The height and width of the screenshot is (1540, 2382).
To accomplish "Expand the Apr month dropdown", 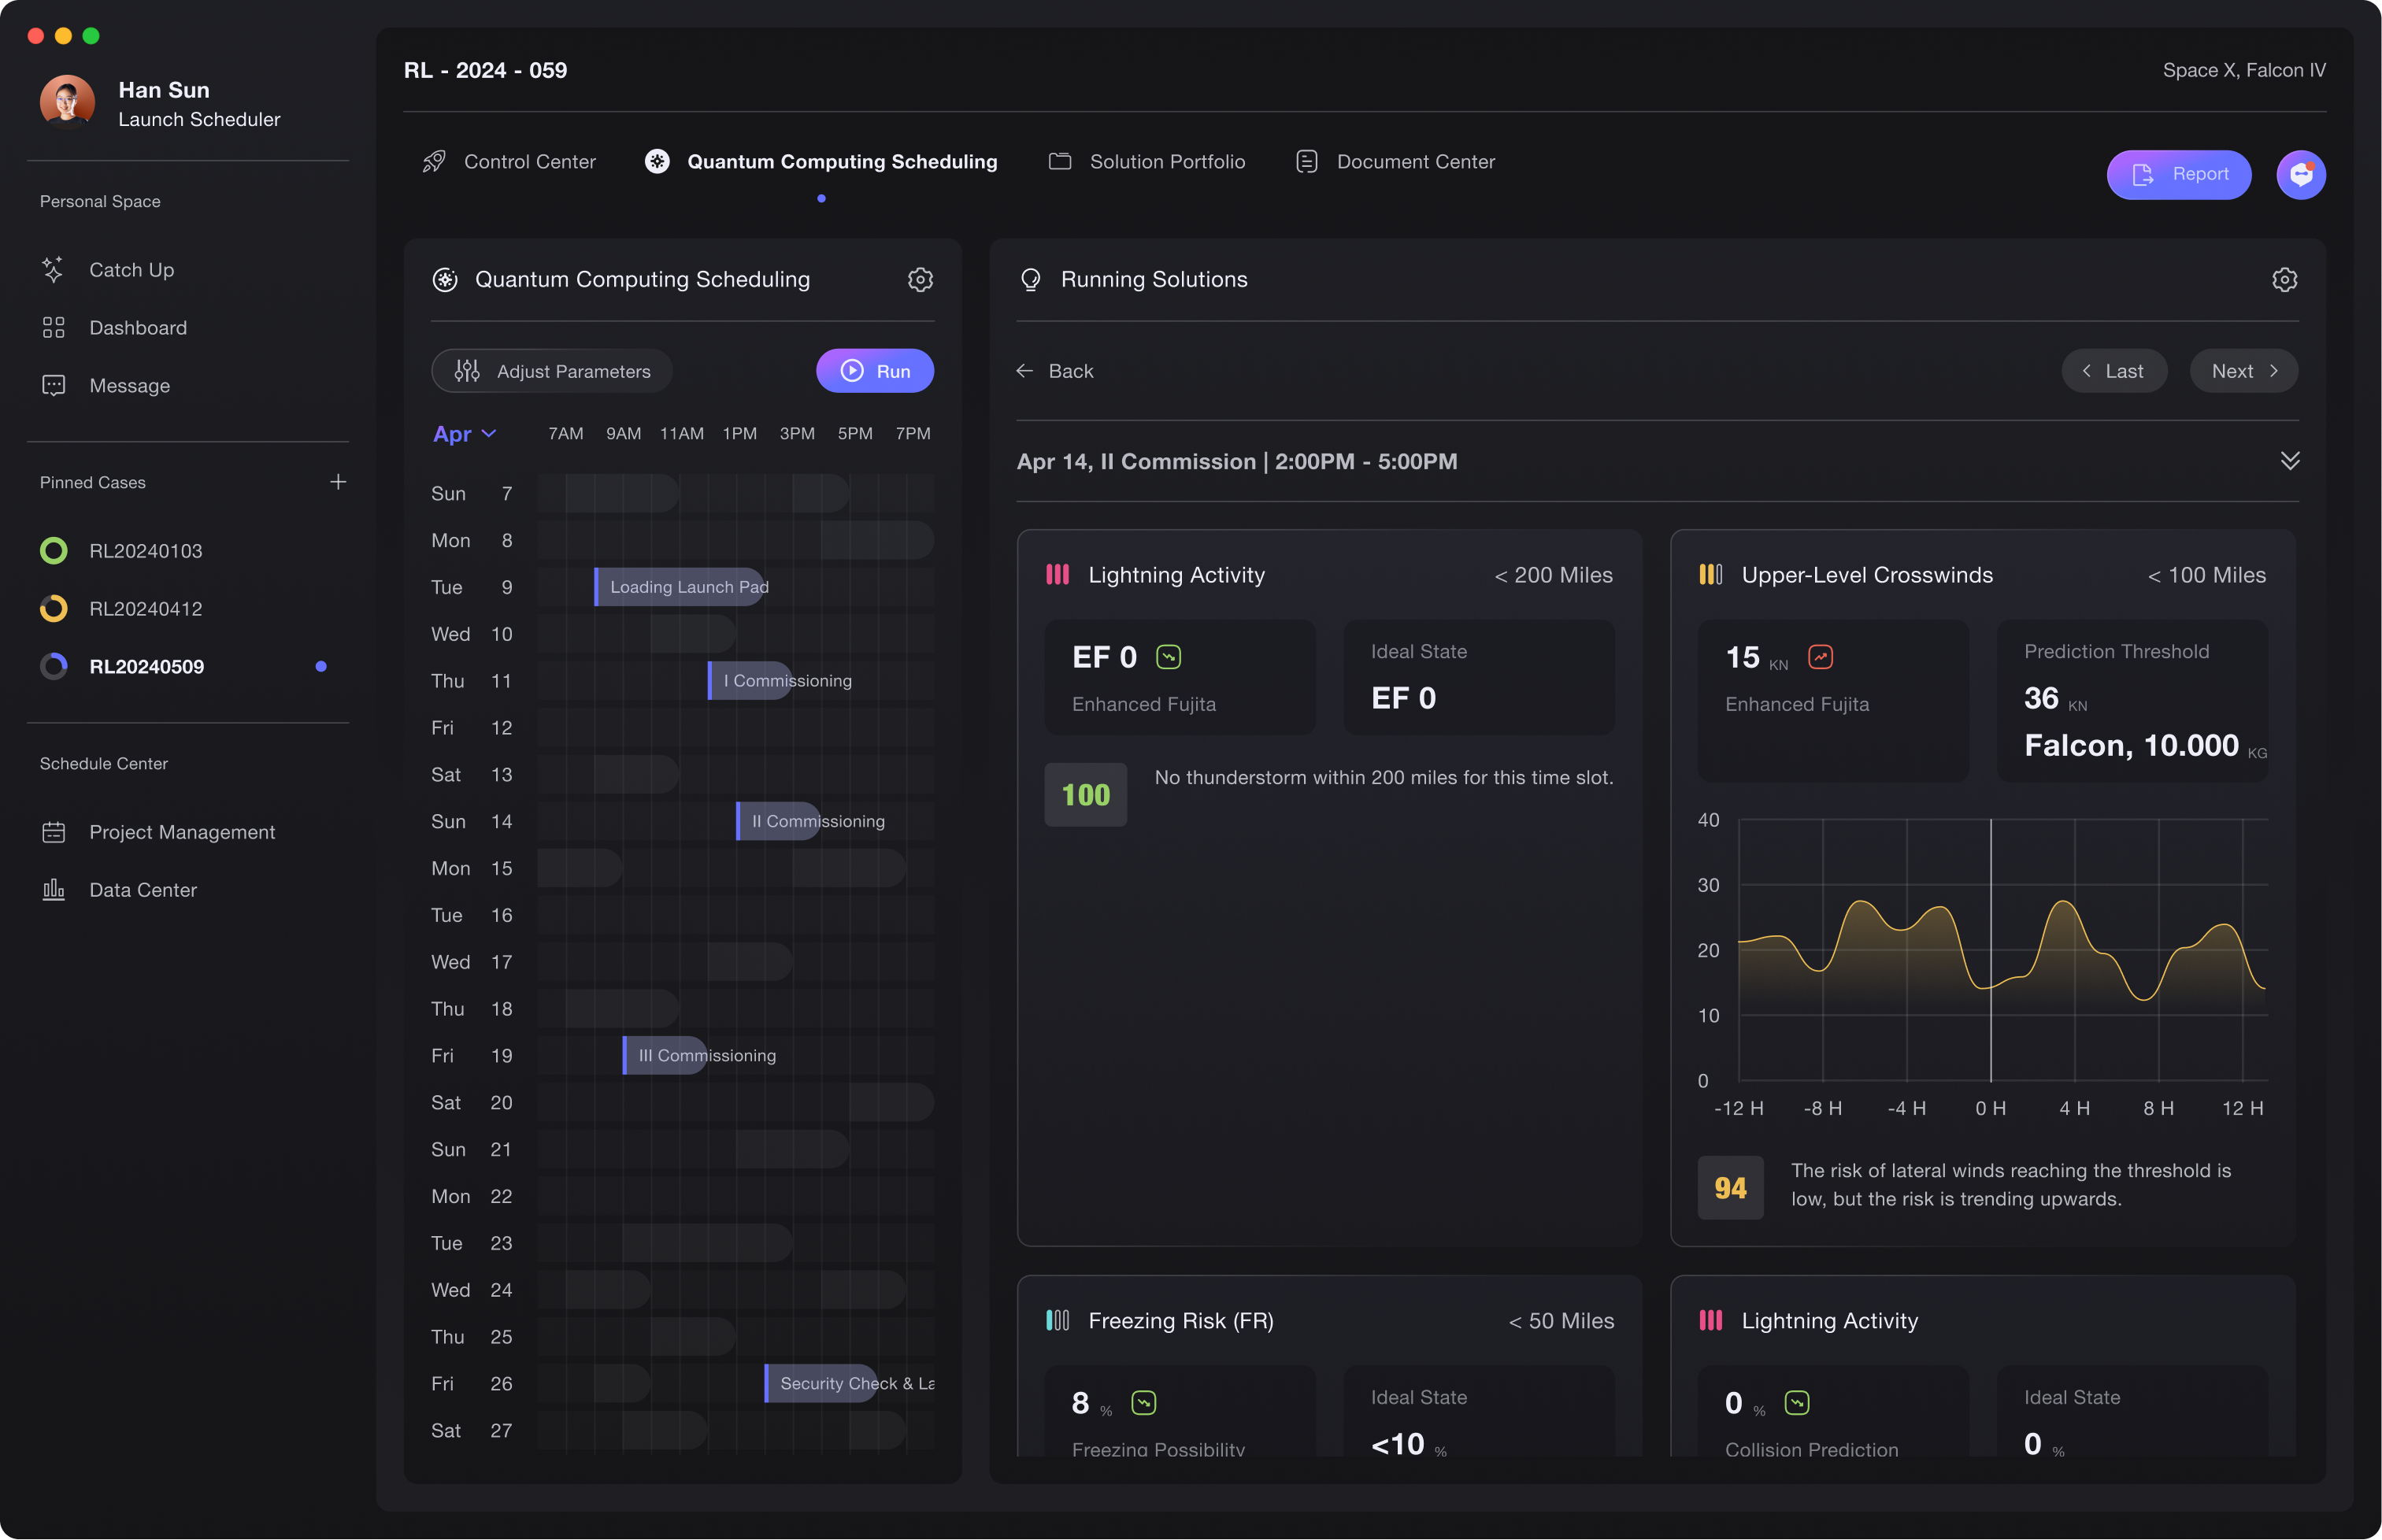I will (464, 434).
